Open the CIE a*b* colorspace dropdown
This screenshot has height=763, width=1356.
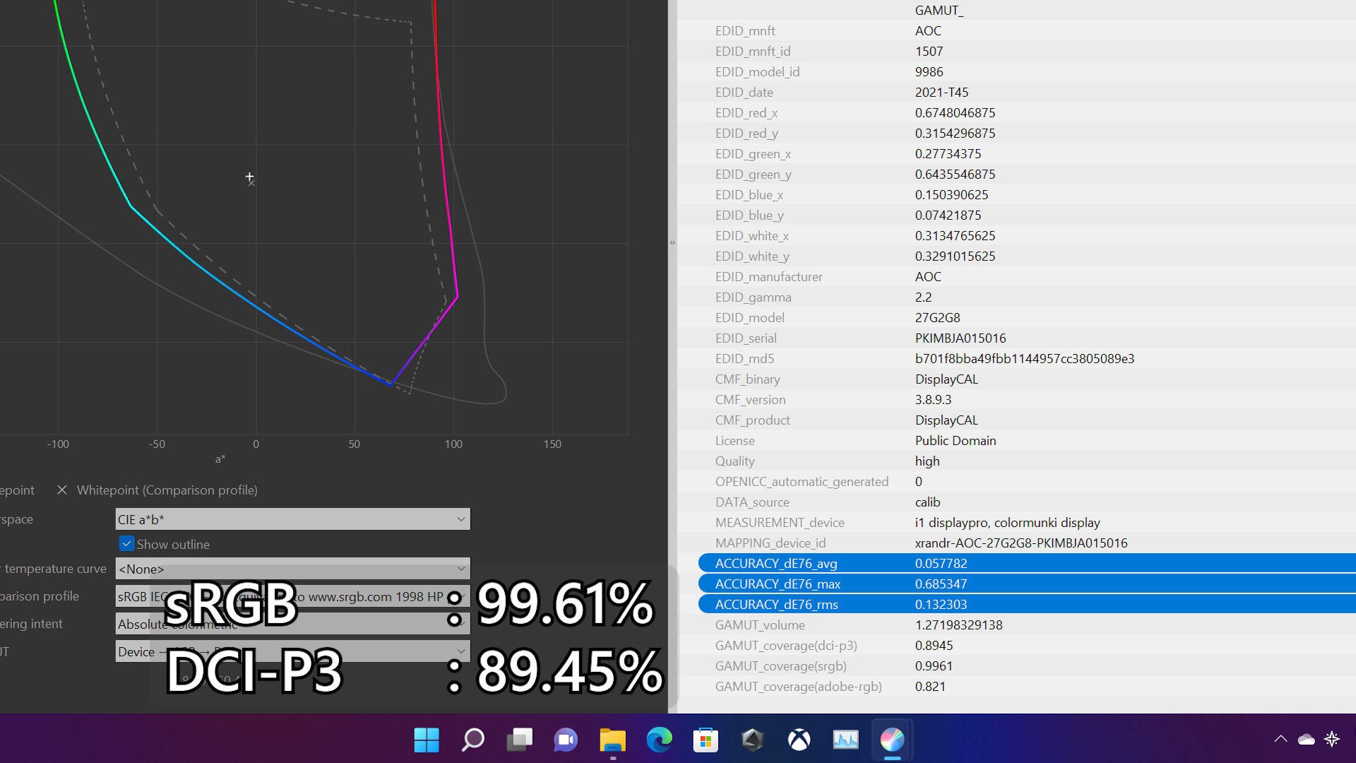coord(292,519)
